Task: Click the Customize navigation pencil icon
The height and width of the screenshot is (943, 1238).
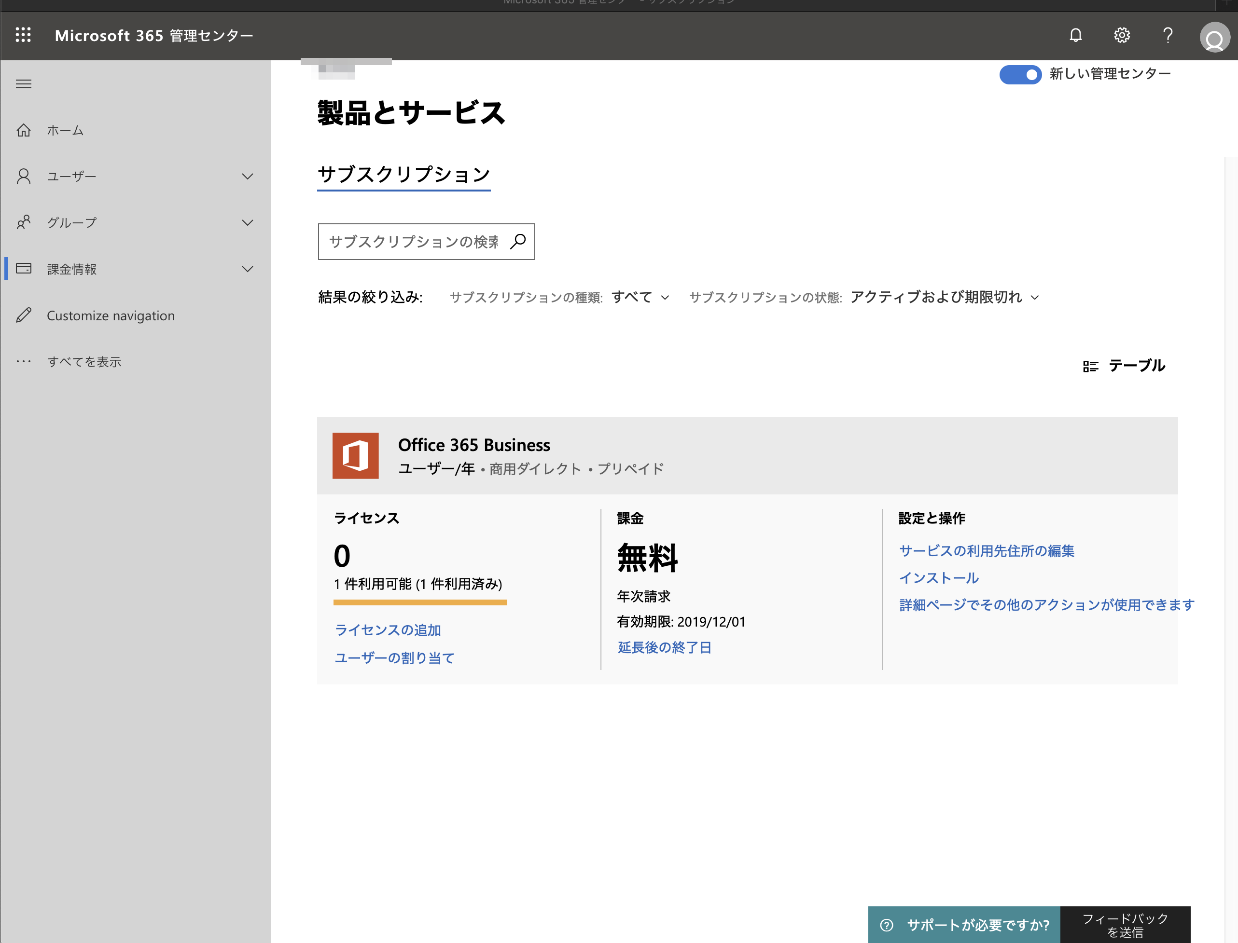Action: [24, 315]
